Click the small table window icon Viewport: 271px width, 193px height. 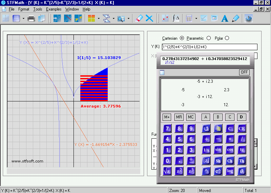pos(214,18)
